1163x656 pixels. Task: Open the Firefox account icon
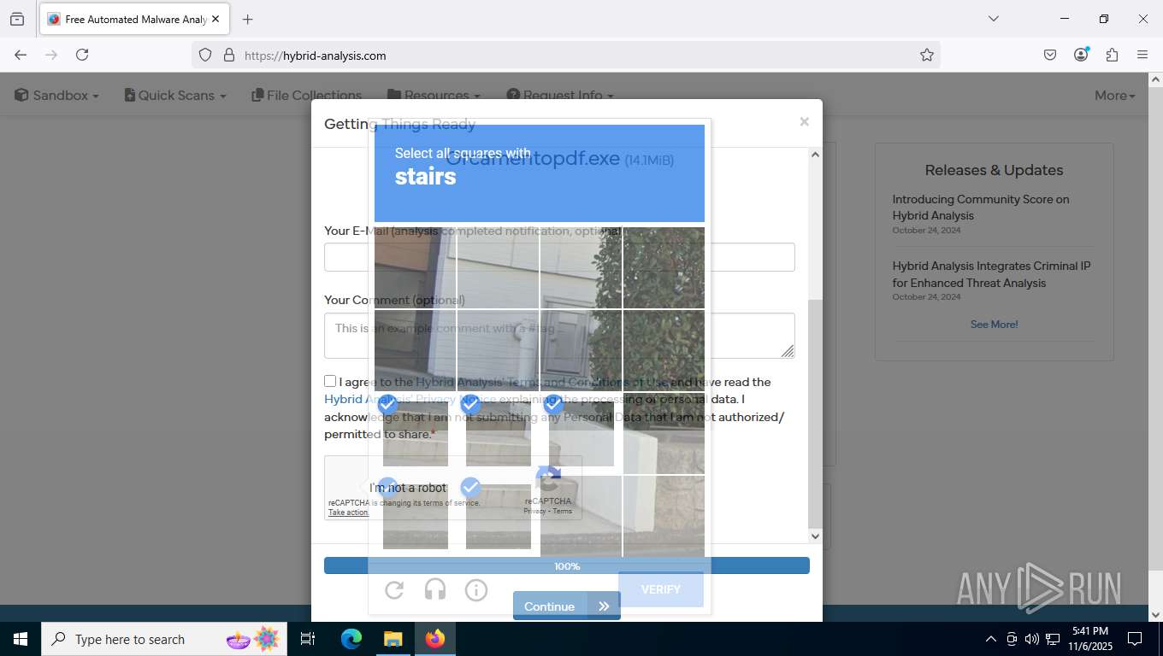point(1081,55)
